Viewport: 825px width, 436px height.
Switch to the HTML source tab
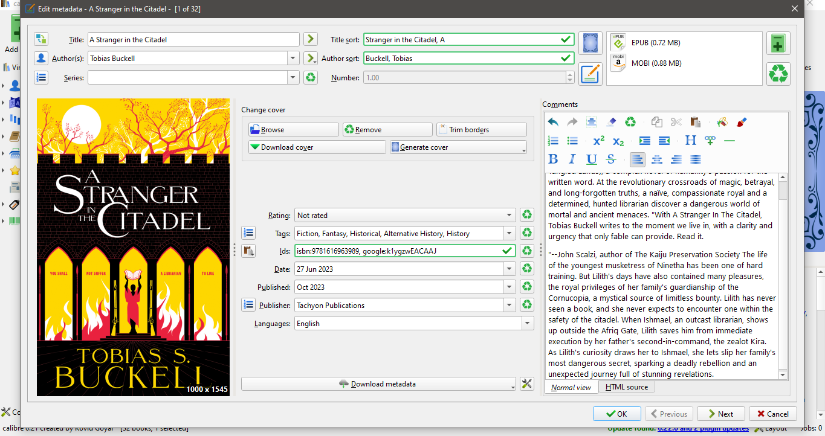click(627, 387)
